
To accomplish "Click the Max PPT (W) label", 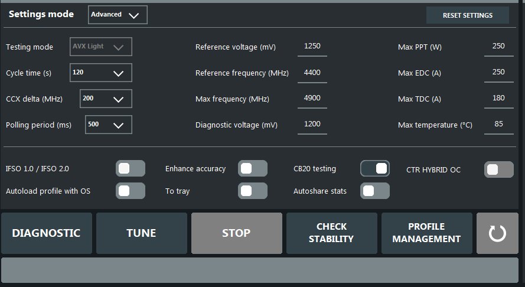I will point(420,47).
